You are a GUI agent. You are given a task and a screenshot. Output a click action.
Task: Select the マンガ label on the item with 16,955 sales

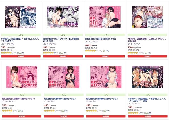pyautogui.click(x=63, y=35)
